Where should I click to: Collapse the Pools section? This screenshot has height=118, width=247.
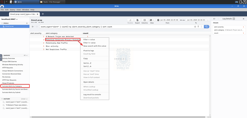(x=2, y=23)
